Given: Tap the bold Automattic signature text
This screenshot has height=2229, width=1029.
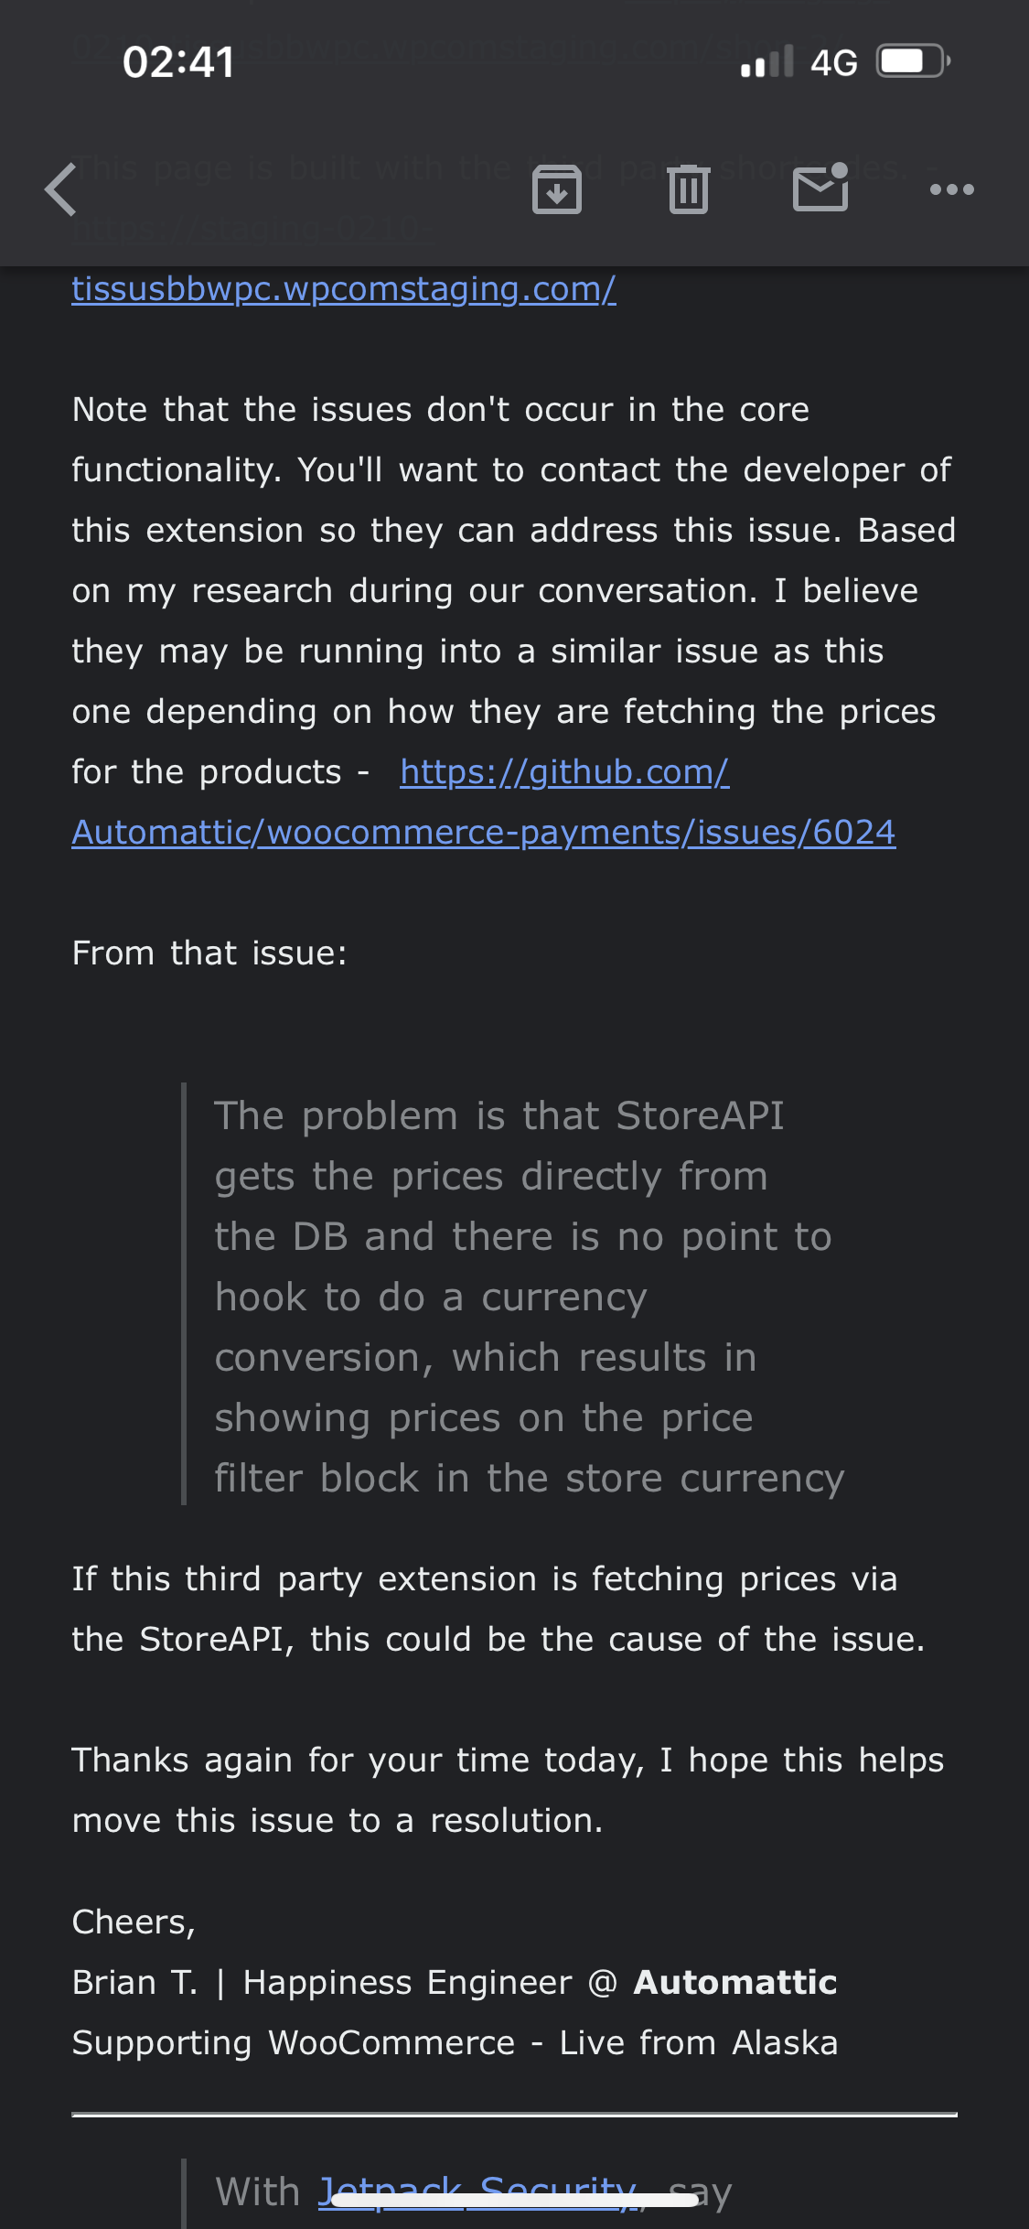Looking at the screenshot, I should tap(735, 1983).
